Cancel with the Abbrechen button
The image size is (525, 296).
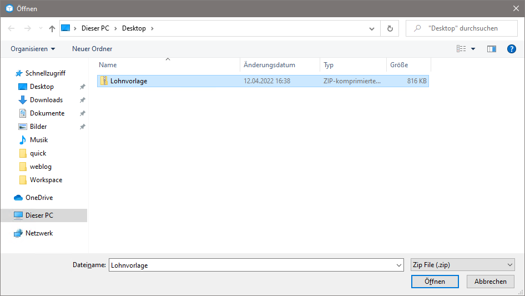point(490,282)
